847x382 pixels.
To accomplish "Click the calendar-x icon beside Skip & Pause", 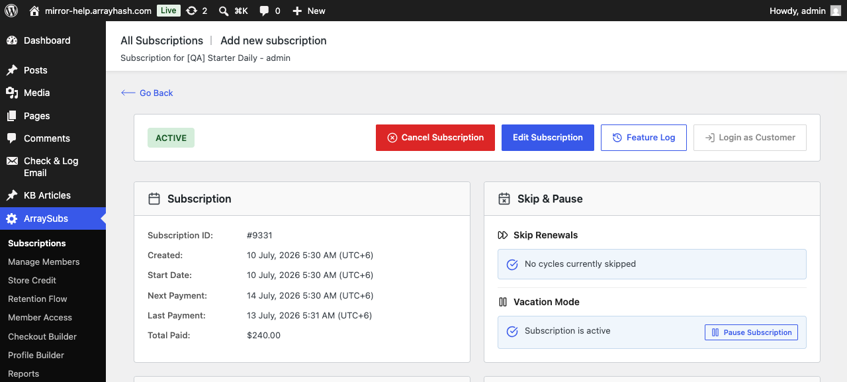I will tap(504, 199).
